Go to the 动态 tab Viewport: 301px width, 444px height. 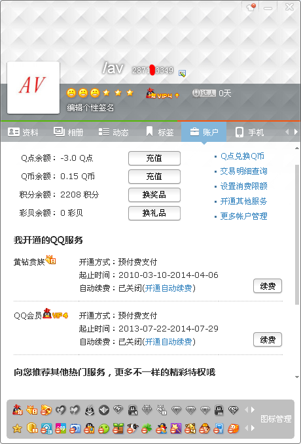[113, 132]
